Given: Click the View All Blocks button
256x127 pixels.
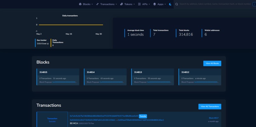Looking at the screenshot, I should pyautogui.click(x=212, y=63).
